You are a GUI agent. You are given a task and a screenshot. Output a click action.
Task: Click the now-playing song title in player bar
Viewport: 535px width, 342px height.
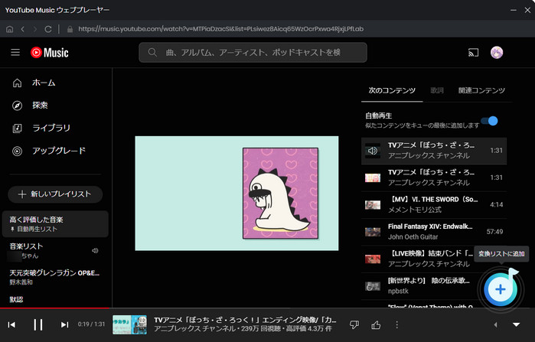point(245,320)
